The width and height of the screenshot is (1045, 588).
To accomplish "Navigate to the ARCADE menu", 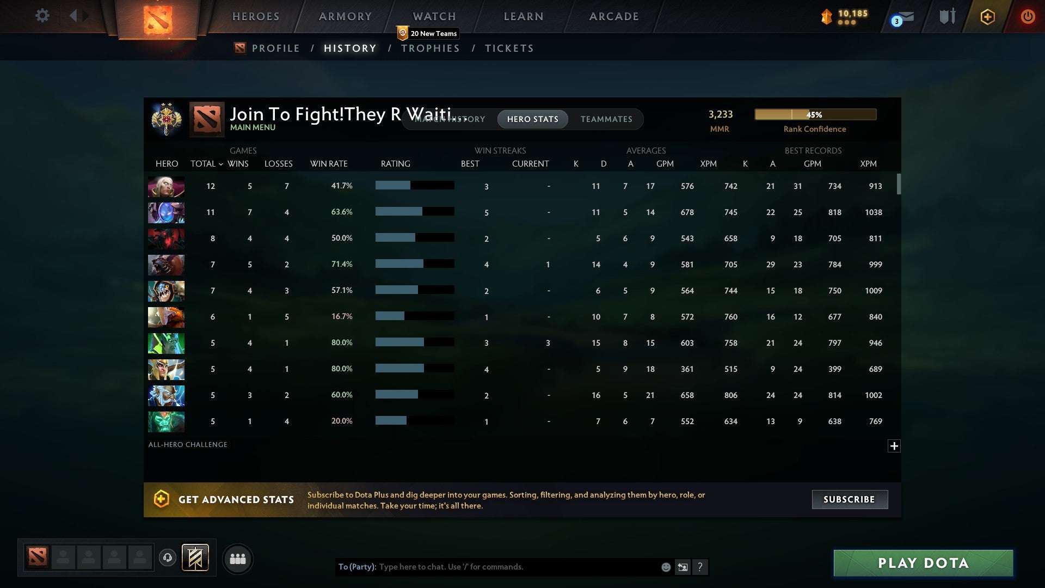I will coord(613,16).
